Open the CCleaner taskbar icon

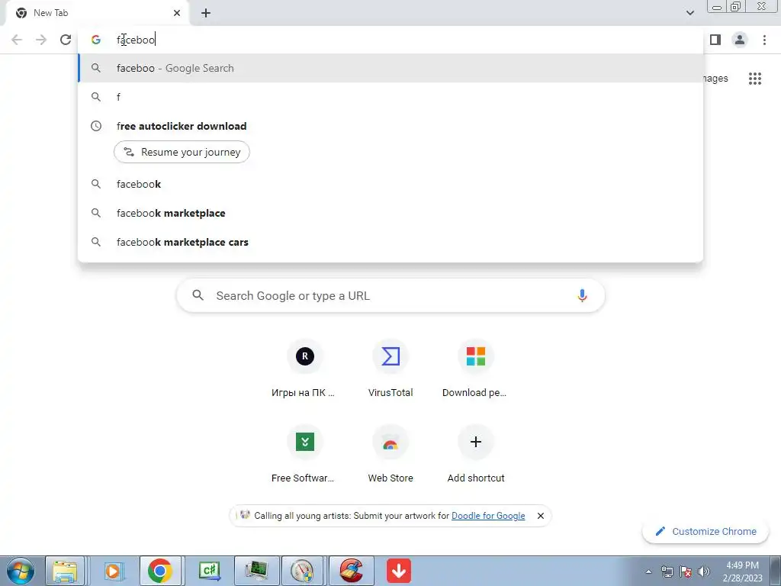(x=351, y=571)
